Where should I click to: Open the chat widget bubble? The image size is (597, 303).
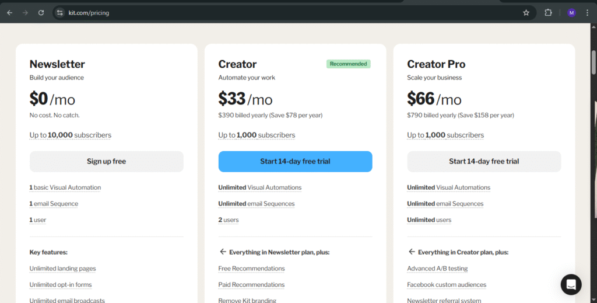tap(571, 284)
